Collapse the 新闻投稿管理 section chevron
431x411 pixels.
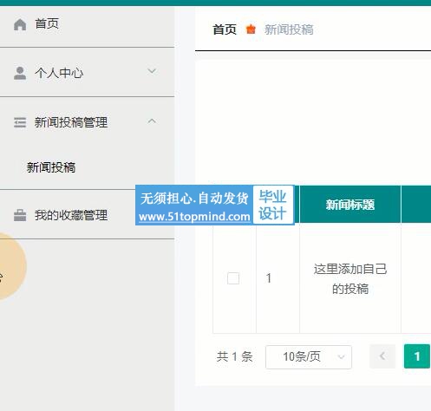(x=152, y=121)
